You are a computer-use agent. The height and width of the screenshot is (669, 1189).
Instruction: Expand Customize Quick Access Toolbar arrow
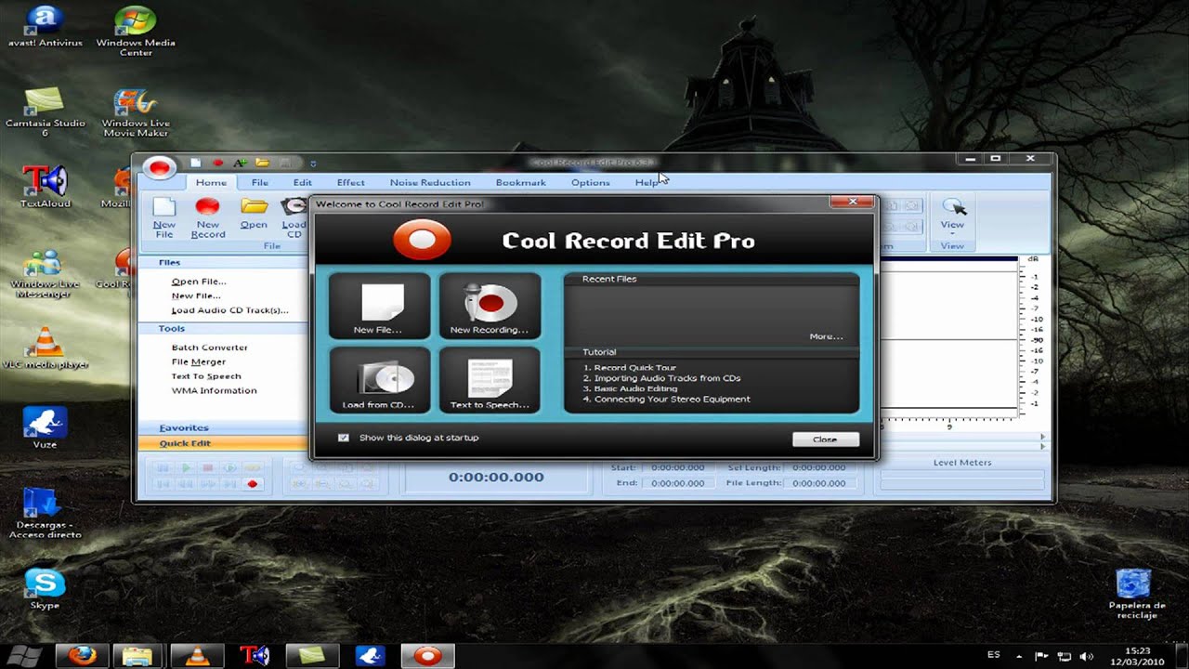(313, 164)
